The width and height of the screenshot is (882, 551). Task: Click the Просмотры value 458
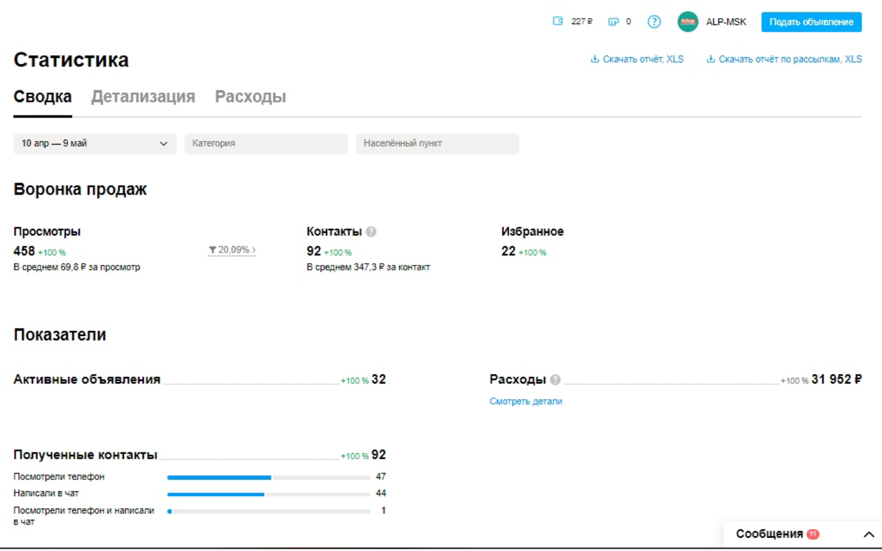pyautogui.click(x=24, y=251)
